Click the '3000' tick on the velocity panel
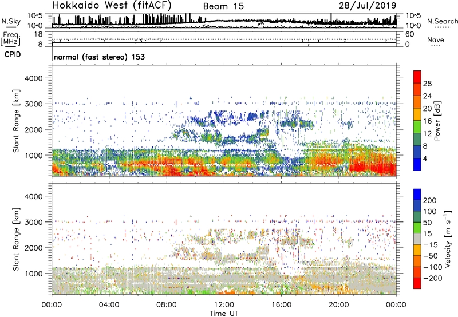The image size is (458, 317). 34,222
